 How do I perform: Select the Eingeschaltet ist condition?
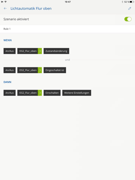point(55,70)
